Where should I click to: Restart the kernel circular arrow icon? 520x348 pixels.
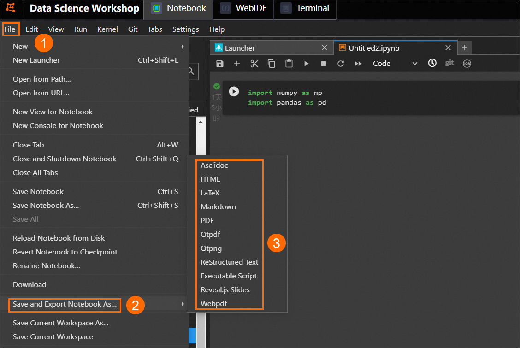click(x=341, y=64)
